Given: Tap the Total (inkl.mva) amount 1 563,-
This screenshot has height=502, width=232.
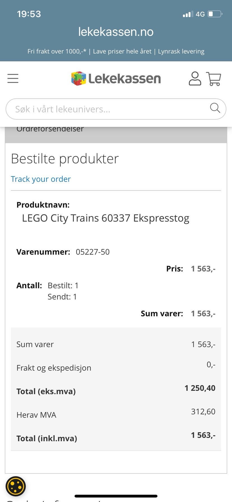Looking at the screenshot, I should (203, 435).
